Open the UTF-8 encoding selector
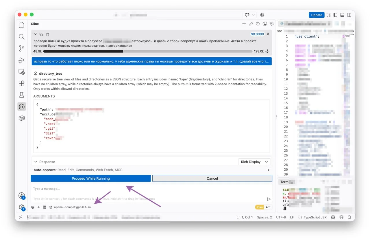The image size is (370, 241). tap(281, 217)
